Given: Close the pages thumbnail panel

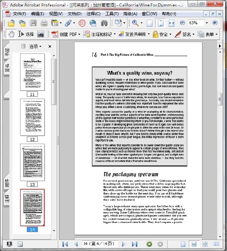Looking at the screenshot, I should coord(50,46).
